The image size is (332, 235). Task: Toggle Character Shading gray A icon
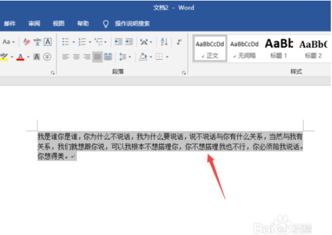click(37, 57)
